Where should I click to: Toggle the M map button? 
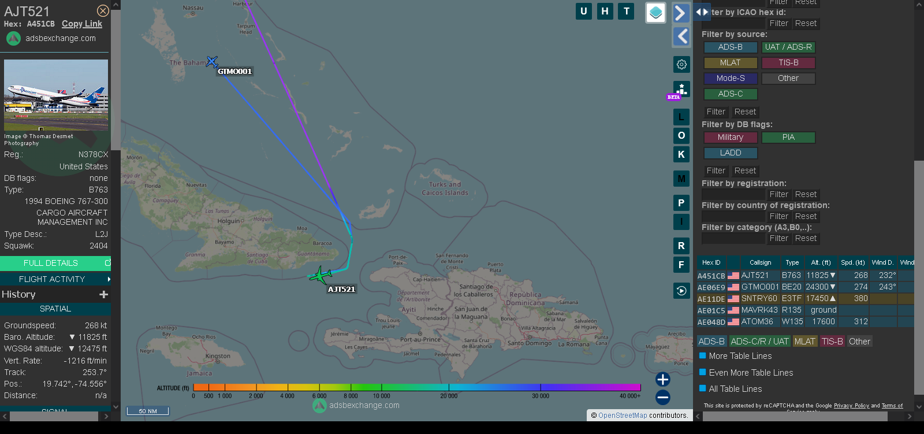pyautogui.click(x=681, y=179)
